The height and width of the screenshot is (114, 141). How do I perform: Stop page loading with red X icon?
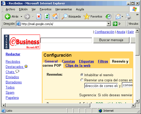pos(39,16)
